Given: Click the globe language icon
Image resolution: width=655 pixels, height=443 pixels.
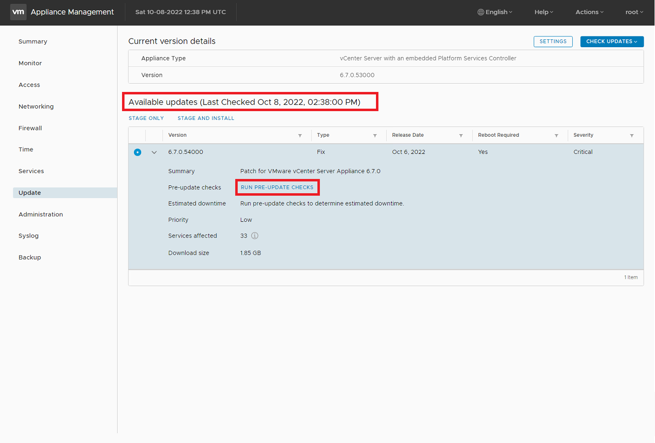Looking at the screenshot, I should pyautogui.click(x=481, y=12).
